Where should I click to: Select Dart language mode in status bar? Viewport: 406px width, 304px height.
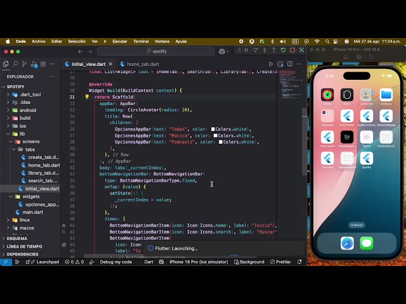point(148,262)
